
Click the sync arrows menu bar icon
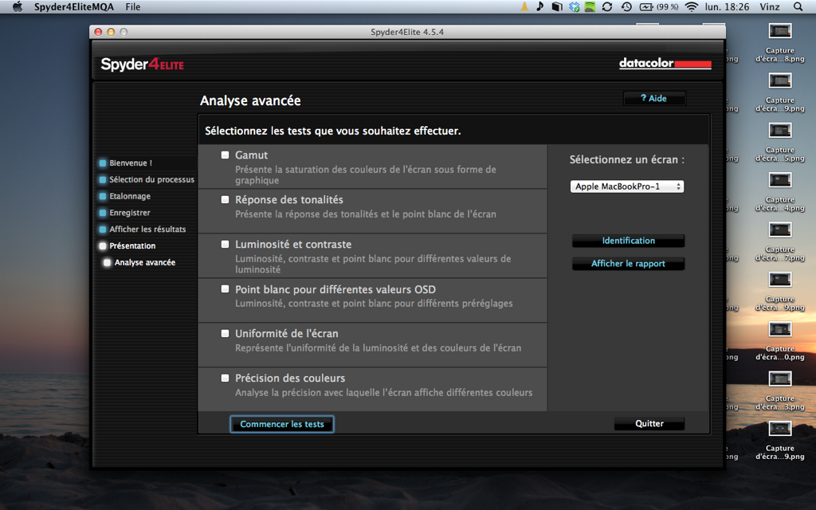tap(607, 6)
